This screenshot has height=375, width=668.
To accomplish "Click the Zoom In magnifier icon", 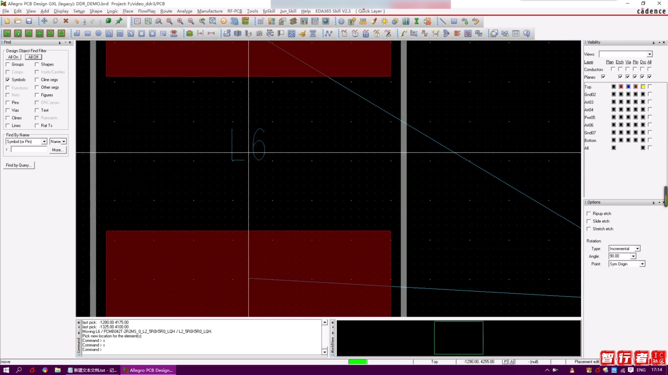I will [x=180, y=21].
